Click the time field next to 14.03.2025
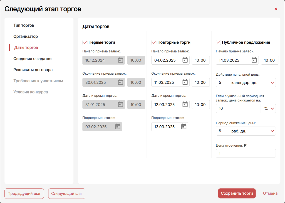 click(x=270, y=60)
